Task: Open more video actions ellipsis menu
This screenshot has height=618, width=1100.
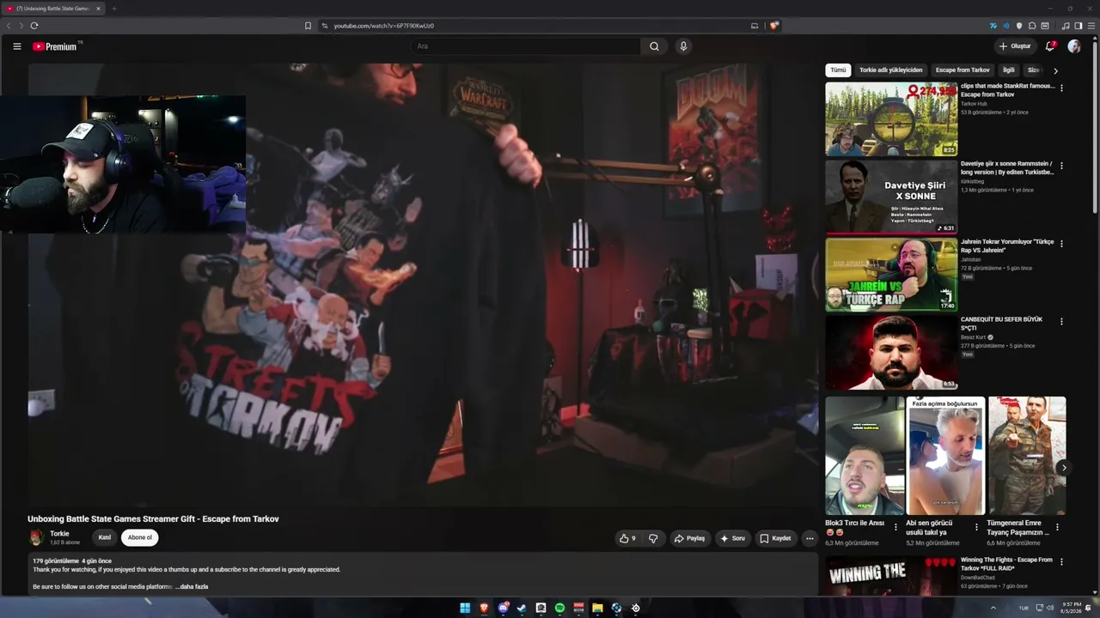Action: (x=810, y=538)
